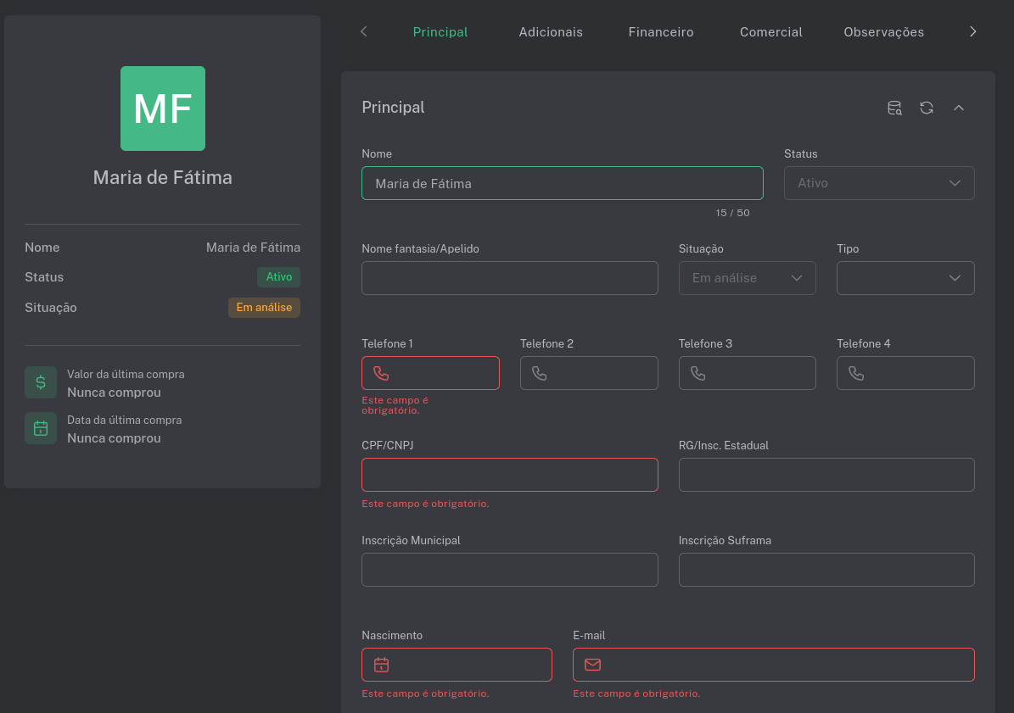Click the dollar icon for last purchase value

click(41, 382)
